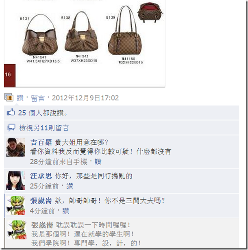The width and height of the screenshot is (248, 250).
Task: Like 汪承恩's comment
Action: [x=70, y=186]
